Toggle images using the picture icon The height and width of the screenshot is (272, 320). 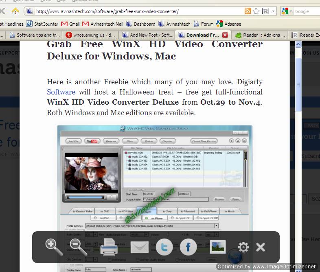click(218, 247)
